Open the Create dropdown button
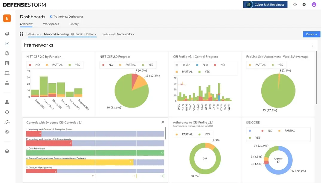The height and width of the screenshot is (183, 322). click(x=312, y=34)
